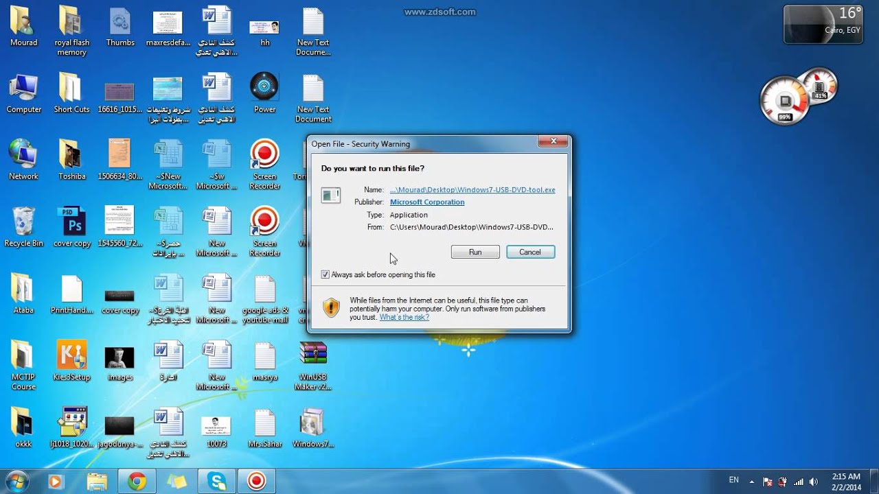Open the Windows Start menu
Viewport: 879px width, 494px height.
(16, 482)
